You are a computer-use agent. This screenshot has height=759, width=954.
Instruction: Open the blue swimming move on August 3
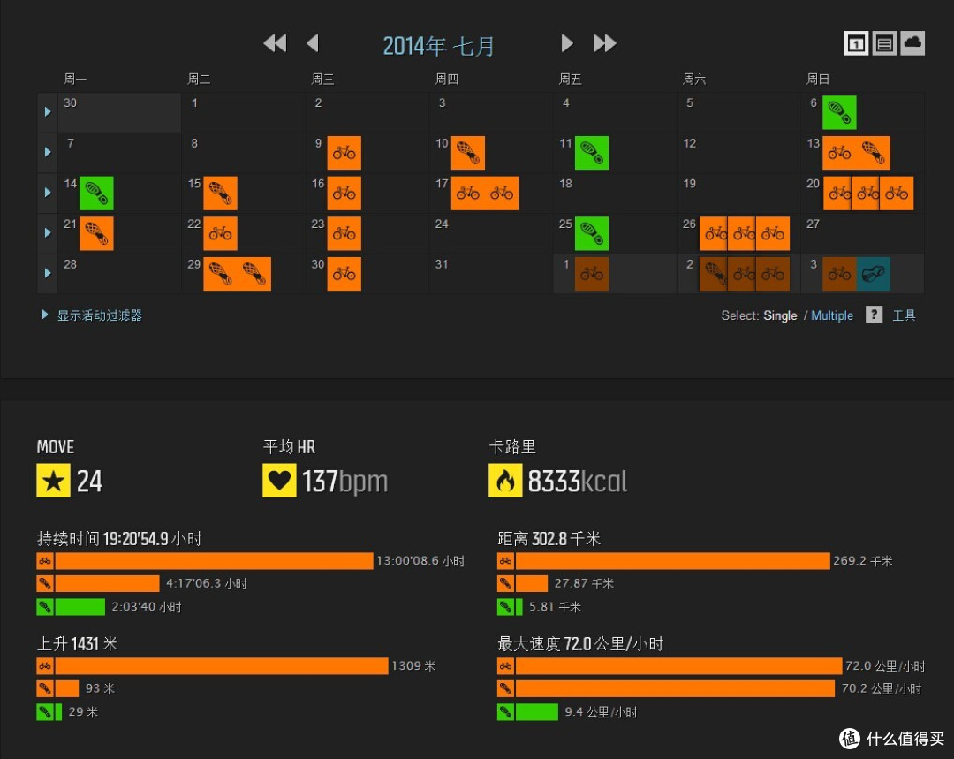coord(873,274)
